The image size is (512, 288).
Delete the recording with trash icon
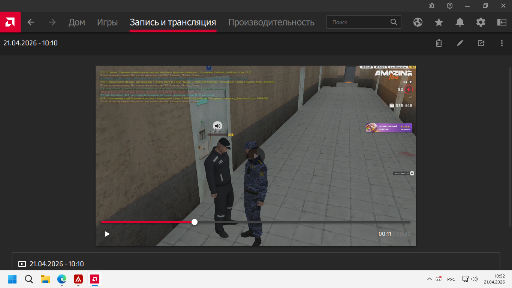(x=439, y=43)
